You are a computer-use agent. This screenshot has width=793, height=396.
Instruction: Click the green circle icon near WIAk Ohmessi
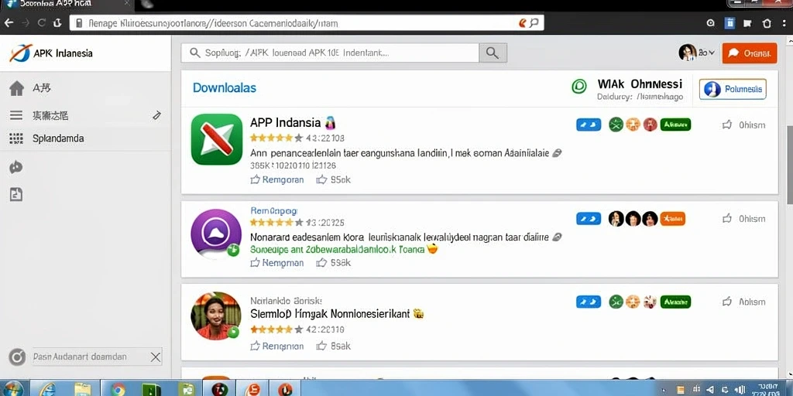(578, 87)
